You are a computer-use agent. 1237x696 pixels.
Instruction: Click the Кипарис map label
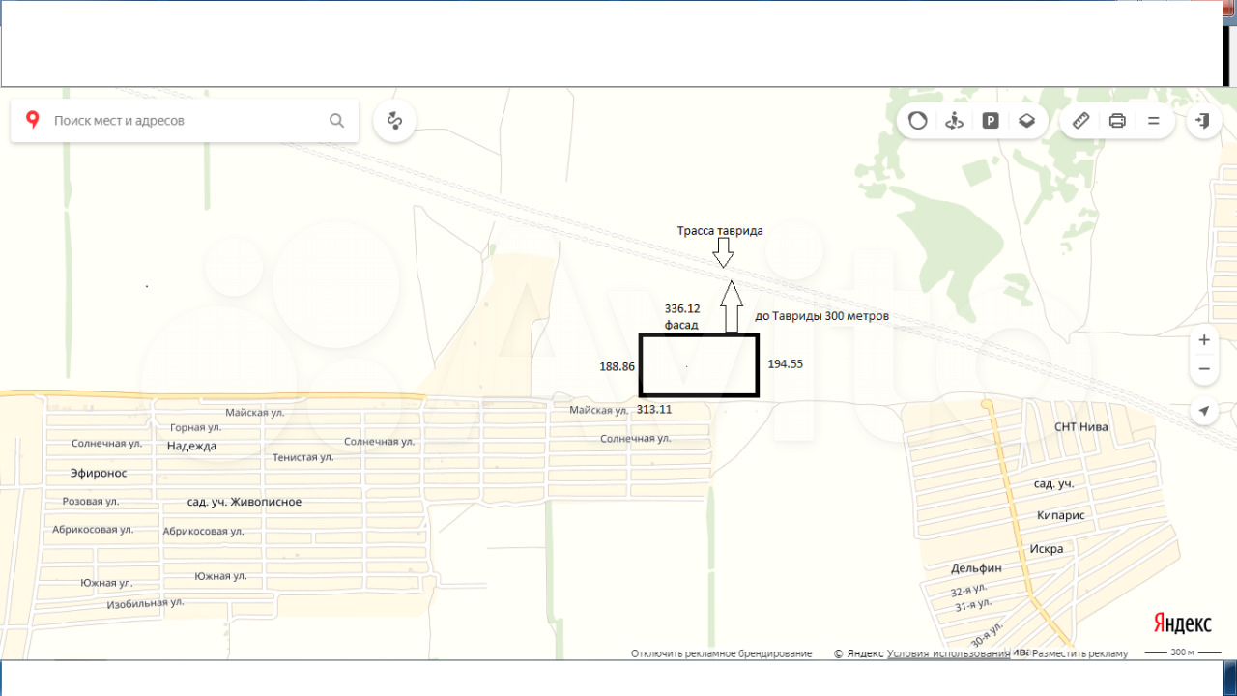pos(1061,515)
